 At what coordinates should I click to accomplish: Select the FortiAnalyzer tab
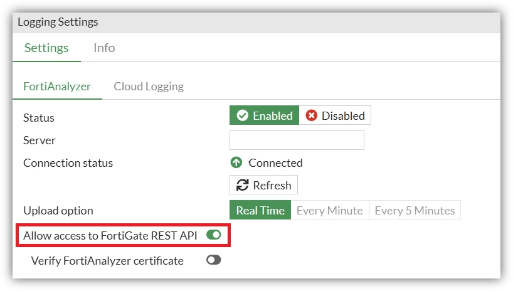(x=57, y=87)
